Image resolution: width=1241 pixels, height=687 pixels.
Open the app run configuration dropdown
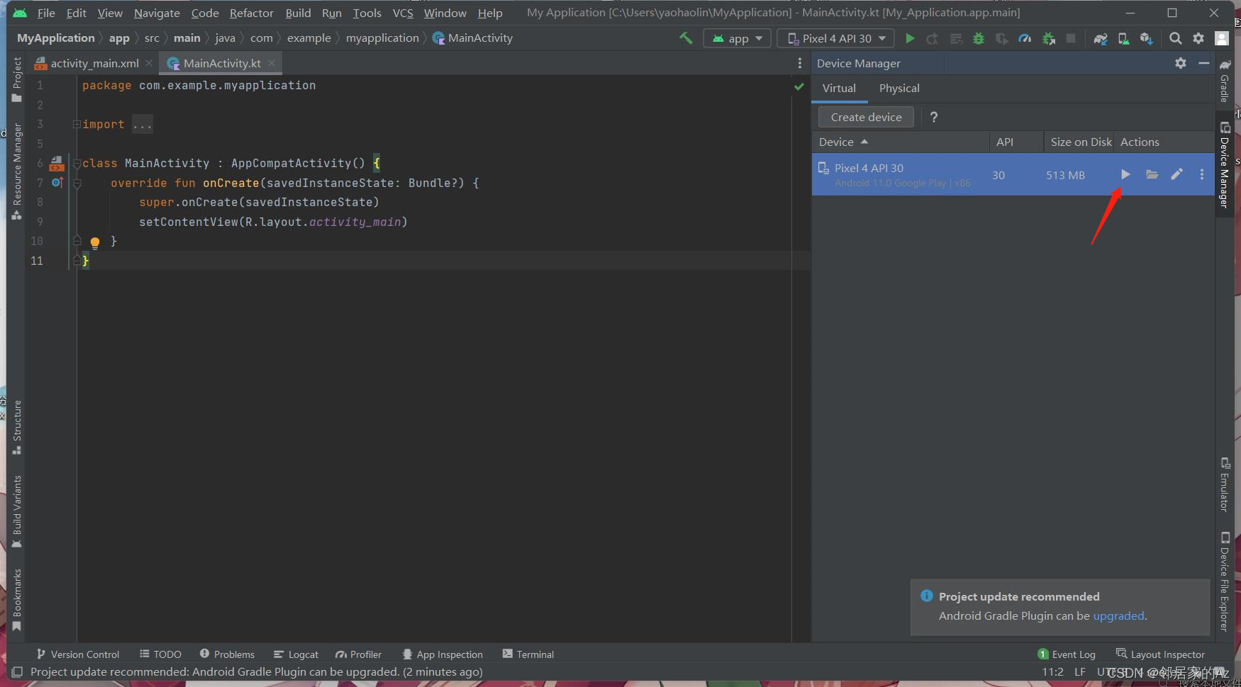[x=737, y=38]
